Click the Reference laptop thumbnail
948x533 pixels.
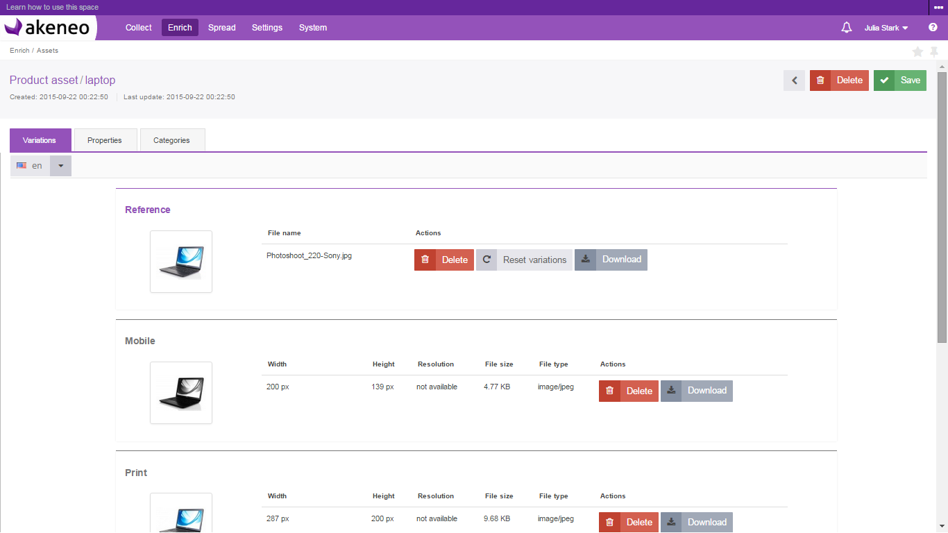click(181, 262)
